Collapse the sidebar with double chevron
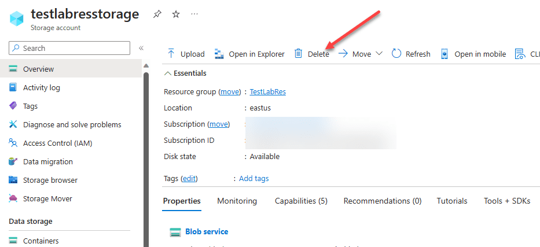 [141, 48]
